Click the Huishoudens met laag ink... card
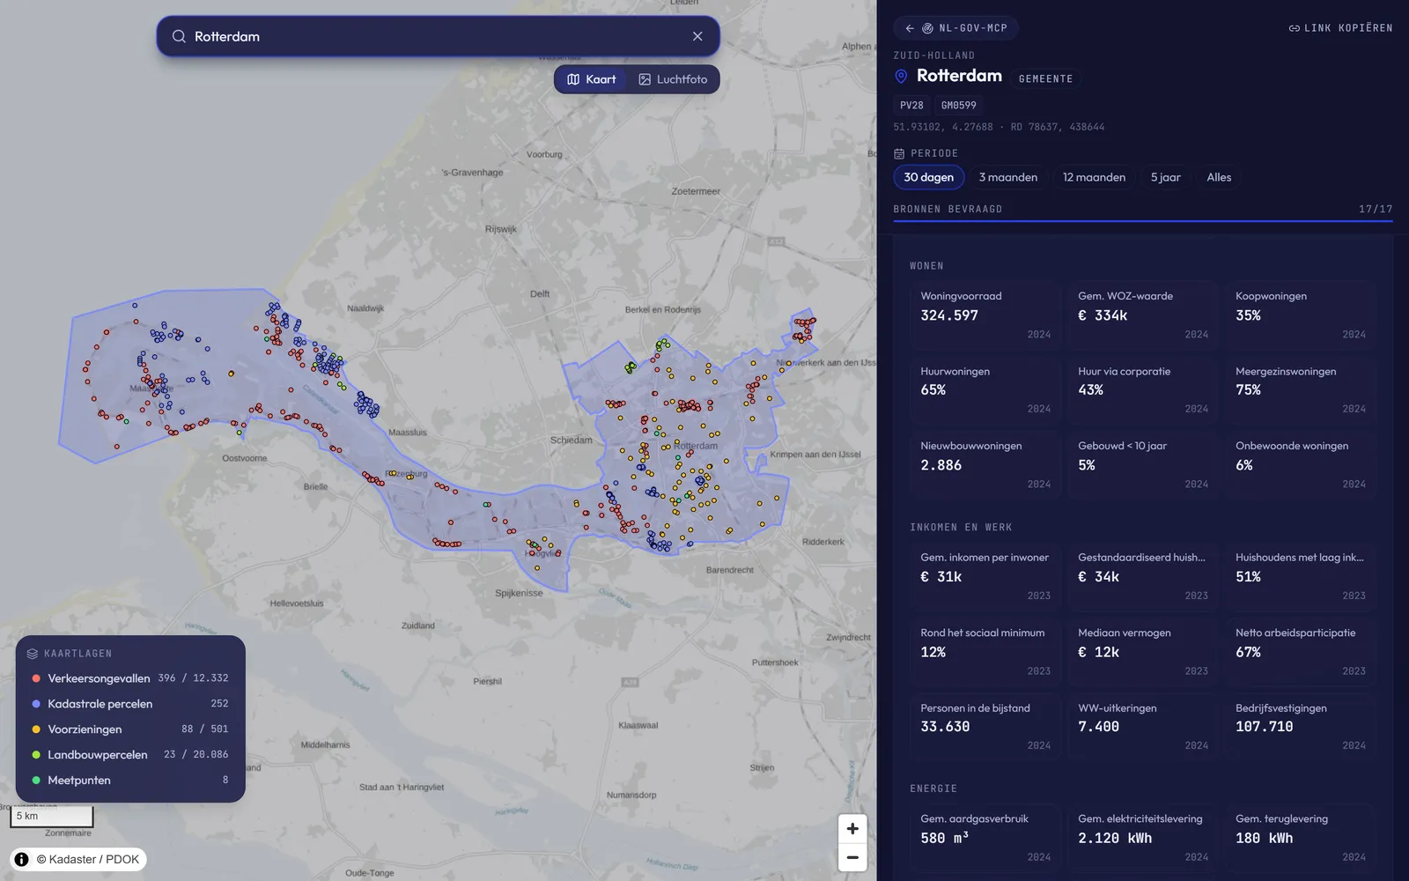 pyautogui.click(x=1301, y=576)
